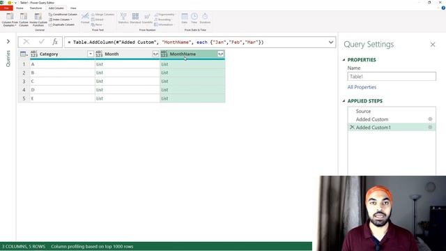Open the All Properties link
The height and width of the screenshot is (251, 446).
362,87
